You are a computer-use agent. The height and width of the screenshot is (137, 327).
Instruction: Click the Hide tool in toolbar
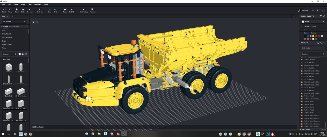tap(23, 10)
